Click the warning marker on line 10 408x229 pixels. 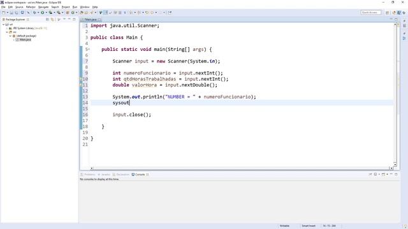(81, 79)
